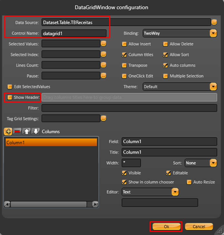Viewport: 224px width, 235px height.
Task: Click the Filter input field
Action: (x=129, y=108)
